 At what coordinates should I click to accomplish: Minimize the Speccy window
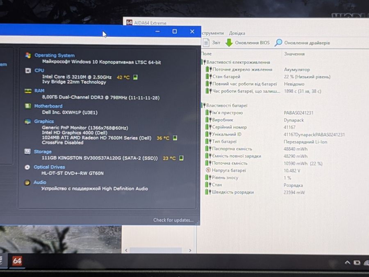point(157,32)
